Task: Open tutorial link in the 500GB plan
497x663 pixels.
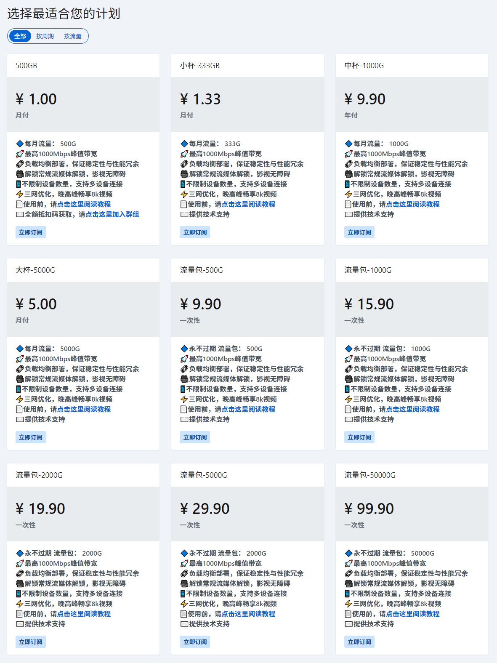Action: 84,204
